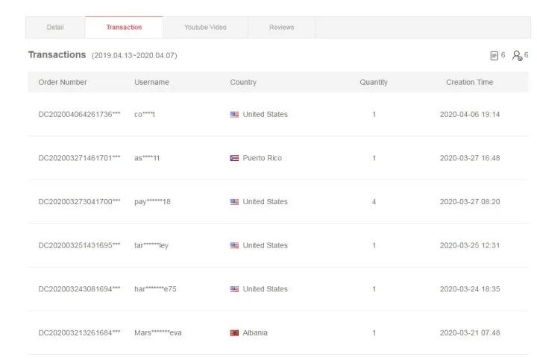
Task: Click the Albania flag icon
Action: (x=234, y=333)
